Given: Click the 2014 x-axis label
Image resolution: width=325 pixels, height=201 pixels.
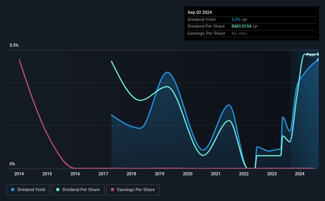Looking at the screenshot, I should [x=19, y=174].
